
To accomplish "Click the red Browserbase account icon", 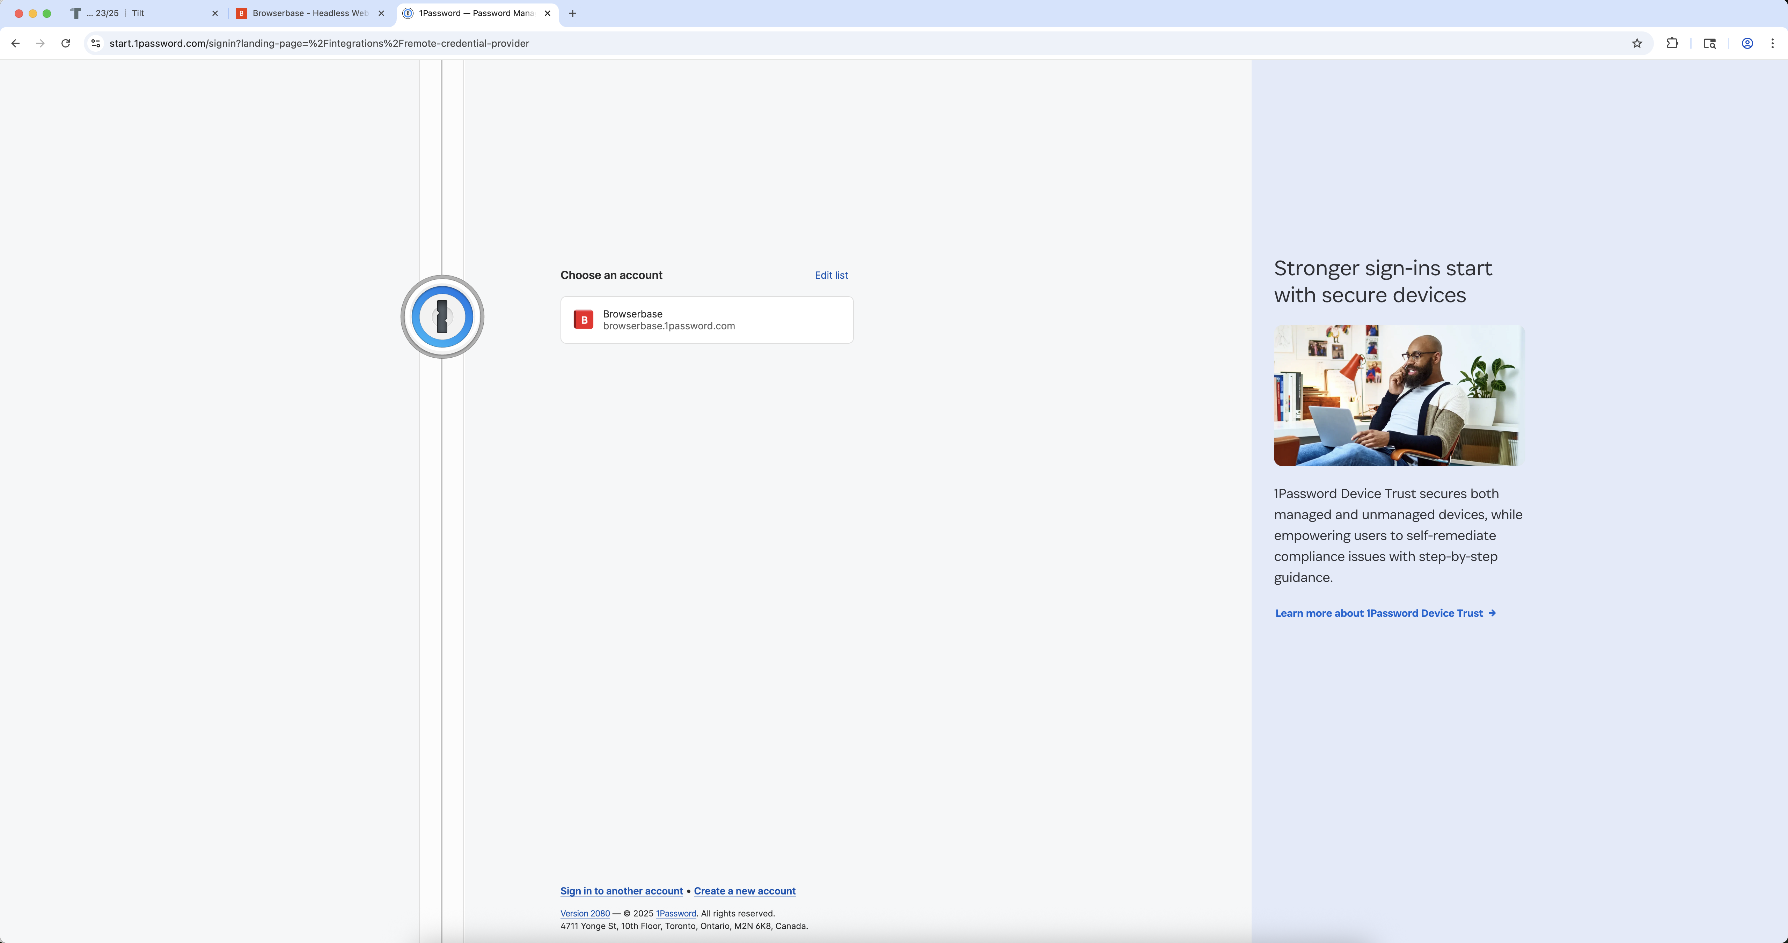I will point(583,320).
